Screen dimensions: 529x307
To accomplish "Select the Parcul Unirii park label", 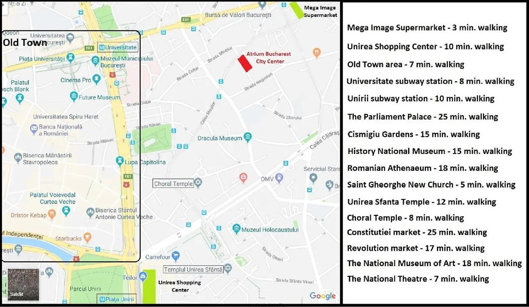I will pos(86,289).
